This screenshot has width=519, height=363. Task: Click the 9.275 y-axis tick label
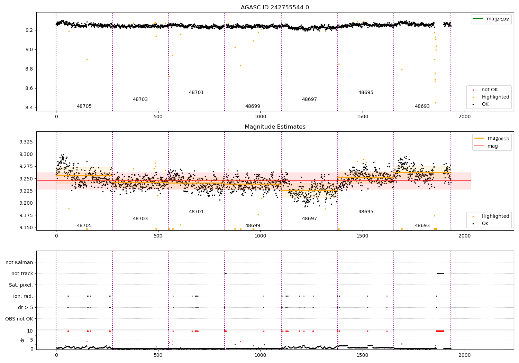coord(26,167)
